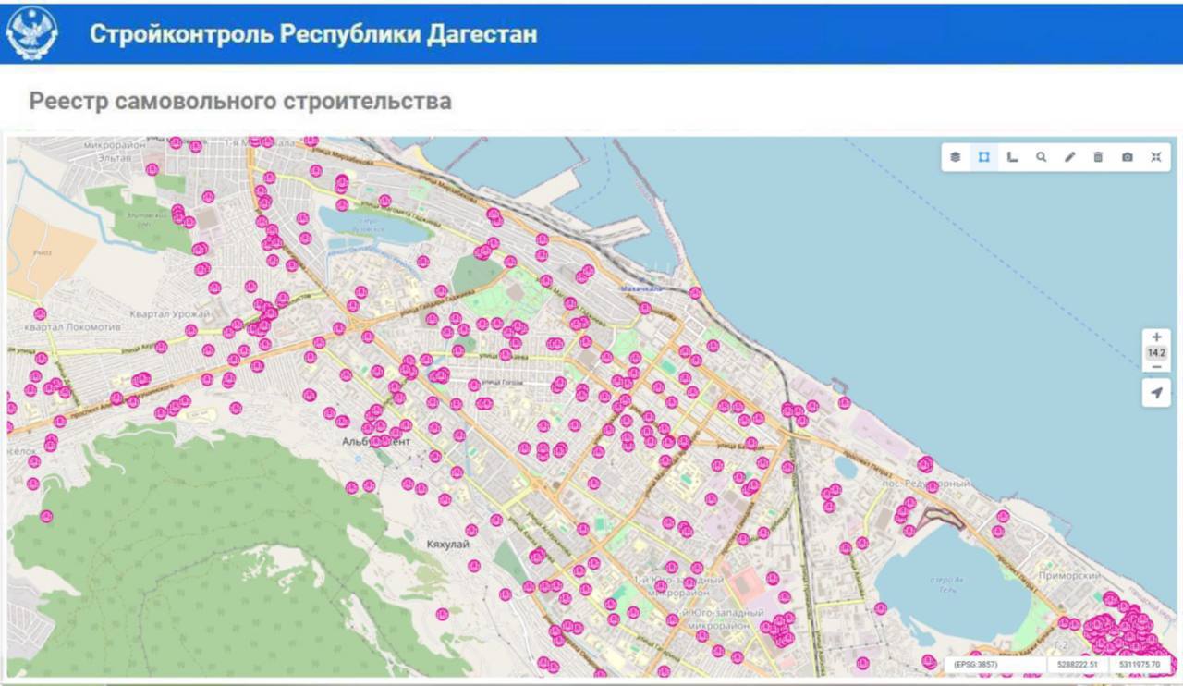Image resolution: width=1183 pixels, height=686 pixels.
Task: Toggle the active rectangle selection mode off
Action: (x=983, y=157)
